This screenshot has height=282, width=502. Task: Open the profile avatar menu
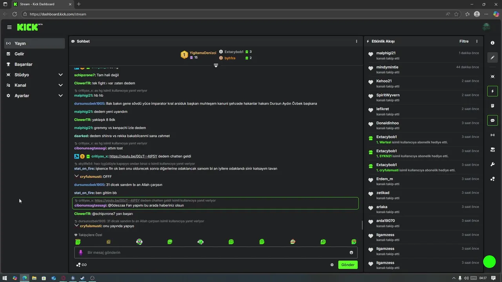pyautogui.click(x=486, y=27)
